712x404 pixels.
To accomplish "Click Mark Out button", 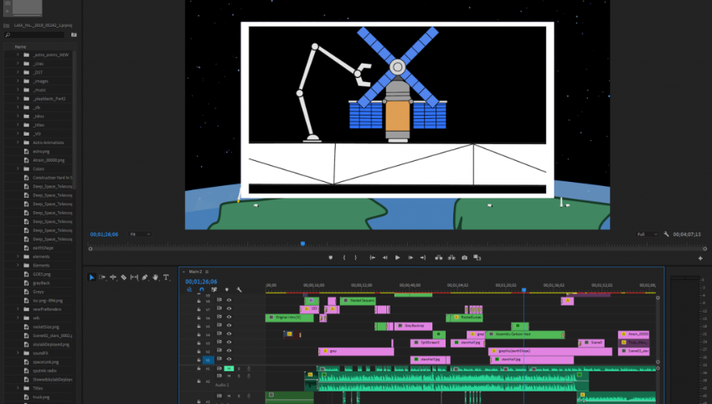I will (355, 257).
